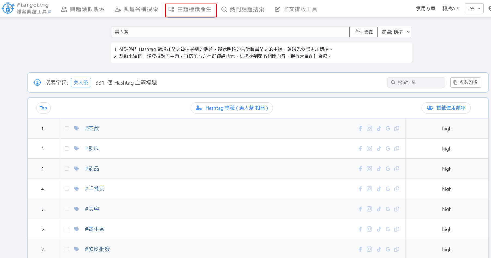Copy the #飲料 hashtag
This screenshot has height=258, width=491.
(397, 149)
